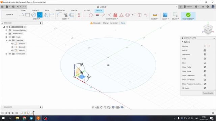Apply the Equal constraint
The height and width of the screenshot is (121, 216).
point(97,15)
